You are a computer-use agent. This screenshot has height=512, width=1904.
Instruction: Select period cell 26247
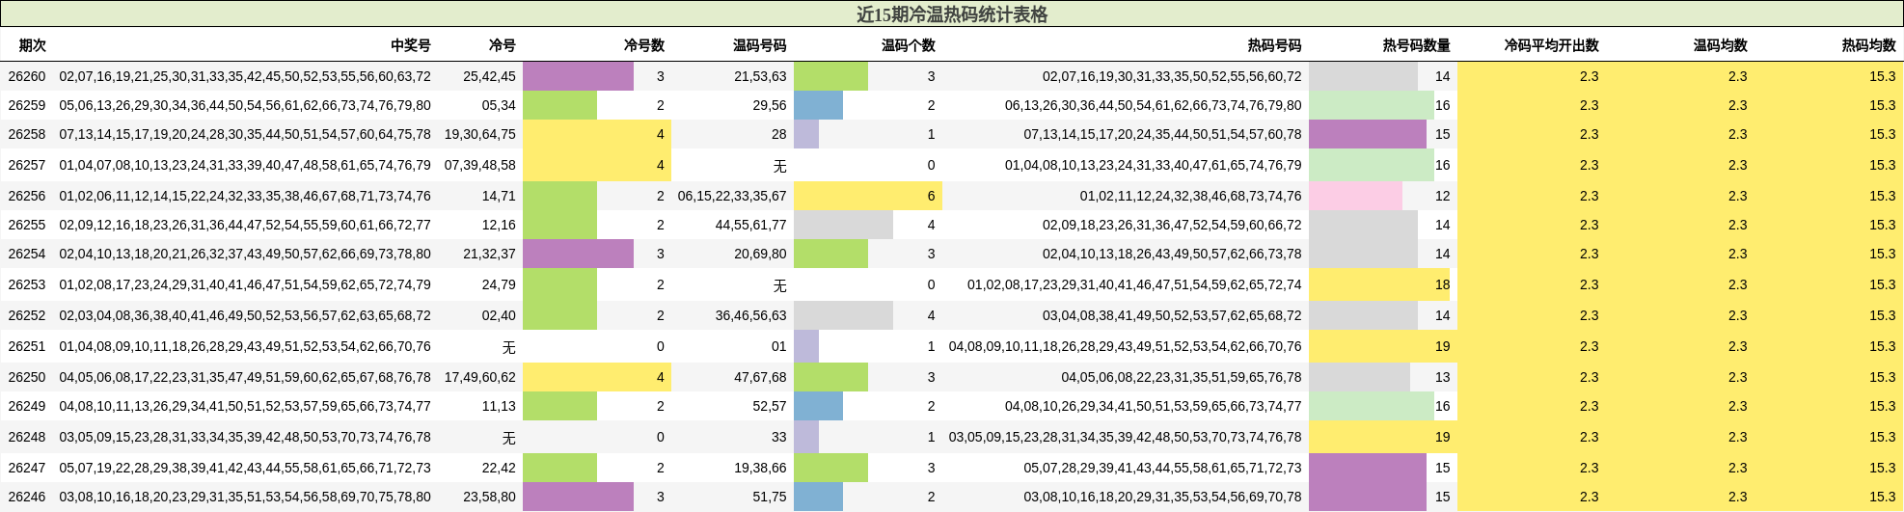(x=27, y=468)
